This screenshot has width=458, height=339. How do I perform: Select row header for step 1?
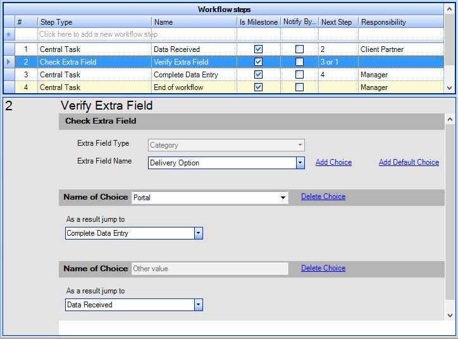[9, 49]
